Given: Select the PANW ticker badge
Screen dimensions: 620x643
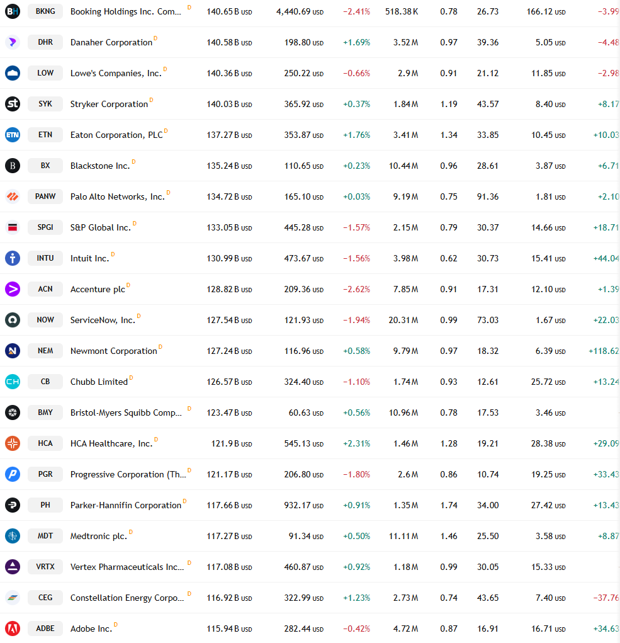Looking at the screenshot, I should coord(45,196).
